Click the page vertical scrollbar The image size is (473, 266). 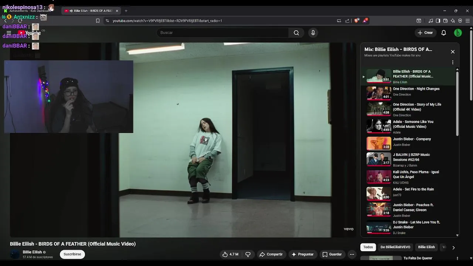point(471,65)
